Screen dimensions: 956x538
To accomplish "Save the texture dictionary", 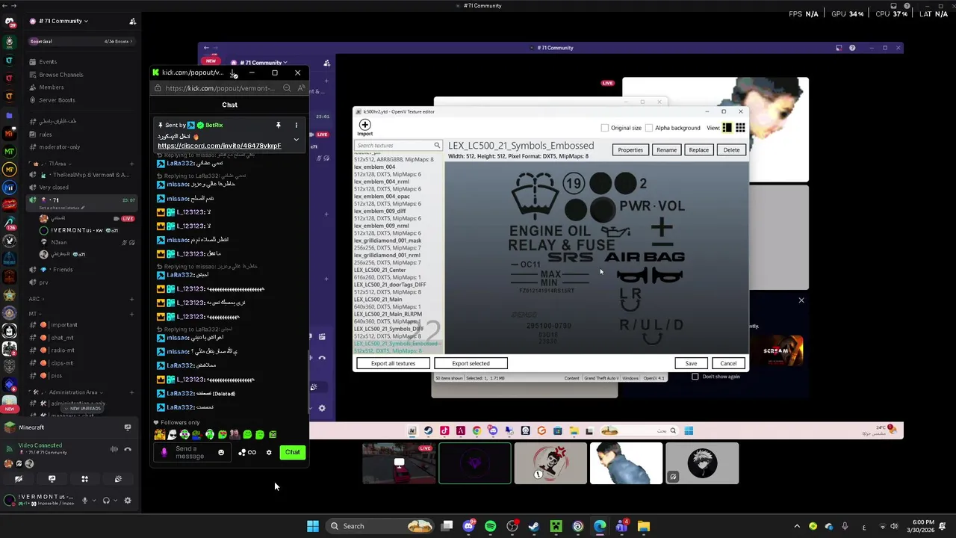I will click(691, 363).
